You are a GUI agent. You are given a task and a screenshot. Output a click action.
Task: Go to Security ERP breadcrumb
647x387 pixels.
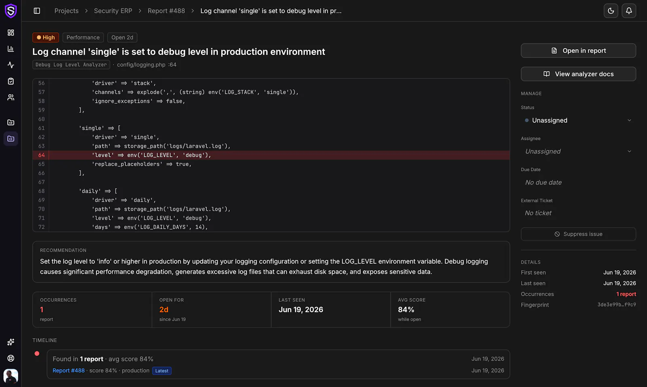[x=113, y=11]
